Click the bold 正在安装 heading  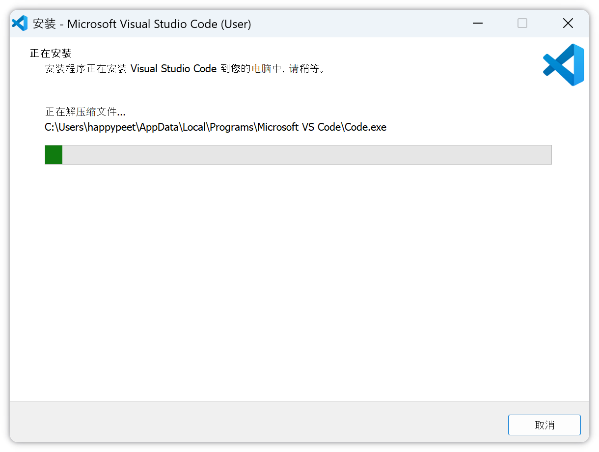coord(51,53)
